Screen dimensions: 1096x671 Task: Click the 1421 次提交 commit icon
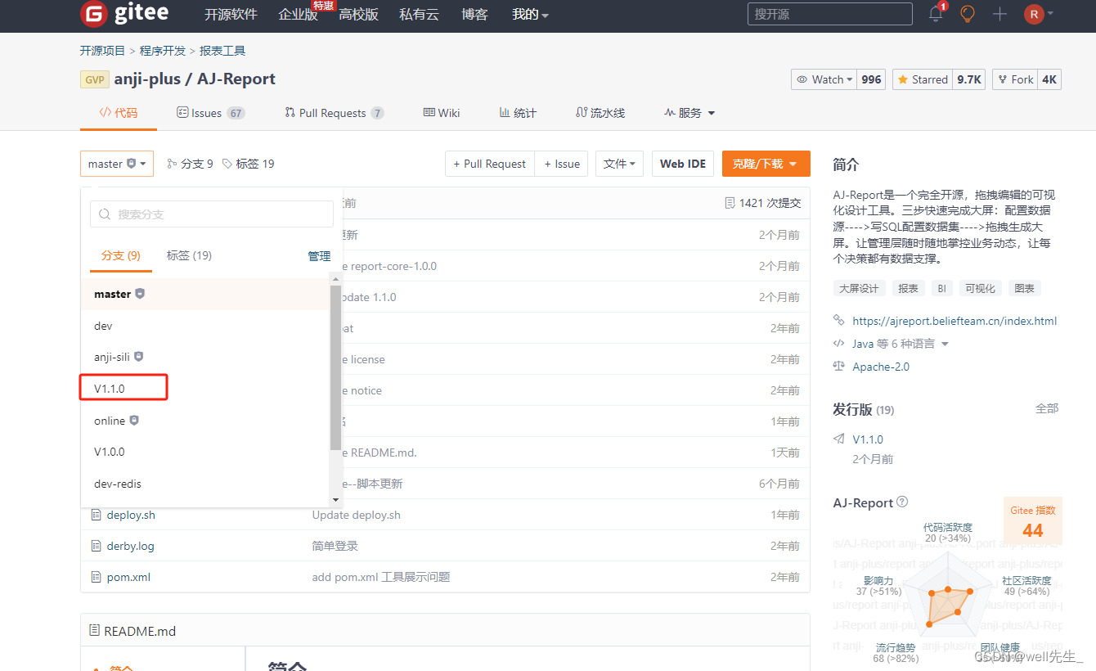(730, 202)
